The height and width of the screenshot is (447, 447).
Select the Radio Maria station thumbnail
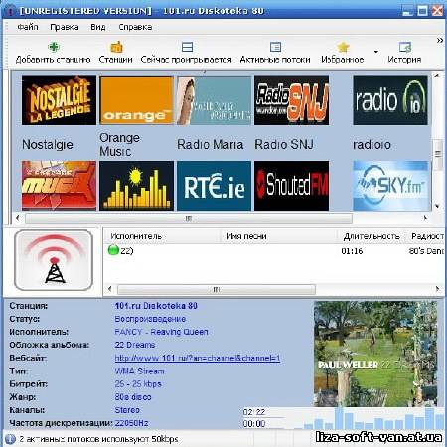(214, 100)
